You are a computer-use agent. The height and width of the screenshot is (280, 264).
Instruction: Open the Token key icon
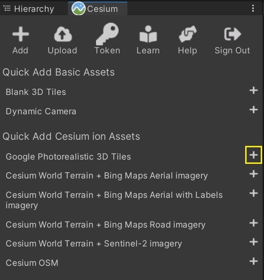click(107, 34)
